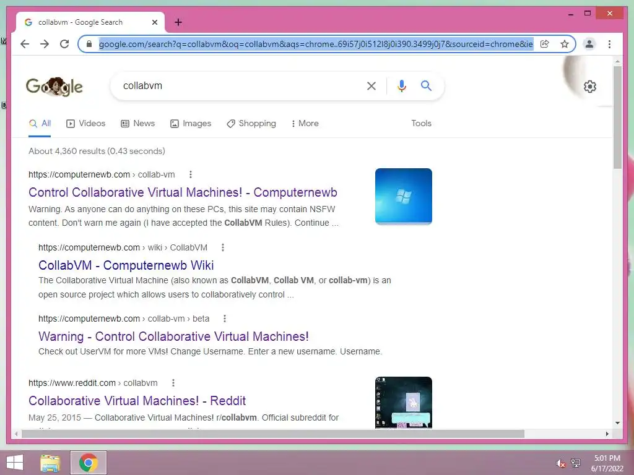Switch to Videos results tab

coord(85,124)
